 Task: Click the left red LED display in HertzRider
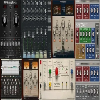click(x=4, y=7)
